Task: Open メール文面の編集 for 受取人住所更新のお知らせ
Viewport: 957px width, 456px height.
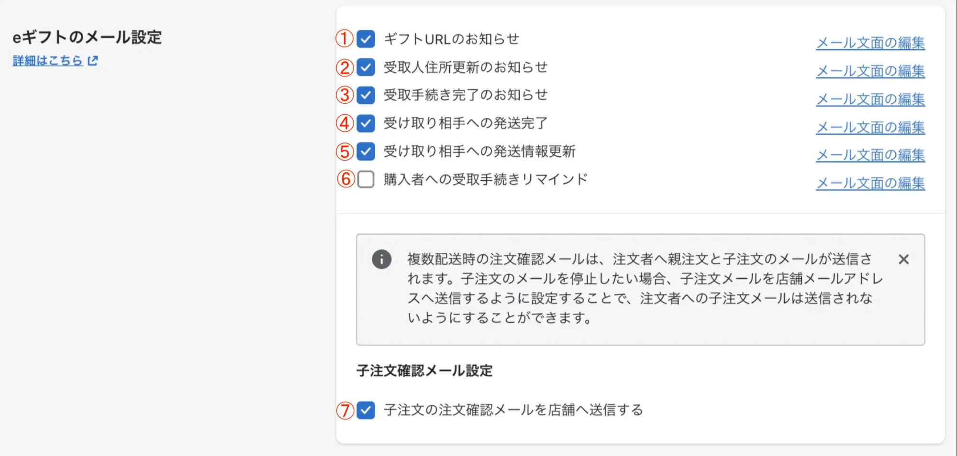Action: [870, 71]
